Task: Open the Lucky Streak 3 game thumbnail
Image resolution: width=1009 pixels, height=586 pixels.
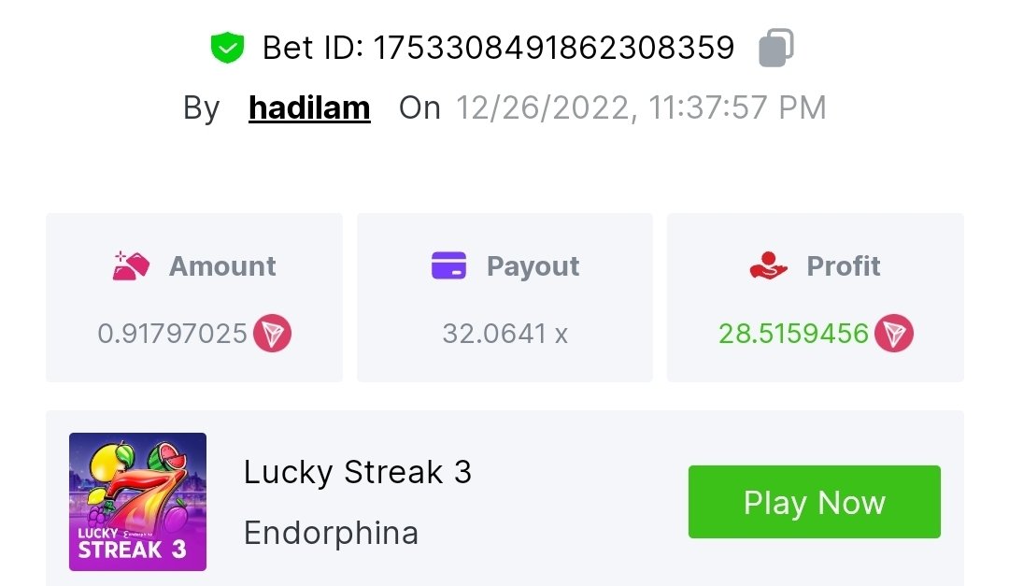Action: tap(137, 502)
